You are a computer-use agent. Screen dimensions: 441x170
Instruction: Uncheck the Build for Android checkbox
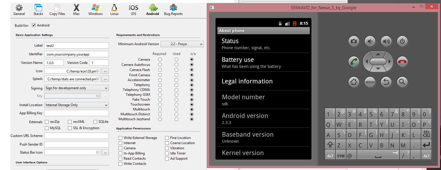[34, 25]
